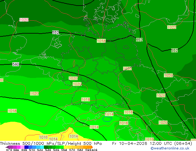Image resolution: width=196 pixels, height=151 pixels.
Task: Click the '546' legend value
Action: pyautogui.click(x=56, y=150)
